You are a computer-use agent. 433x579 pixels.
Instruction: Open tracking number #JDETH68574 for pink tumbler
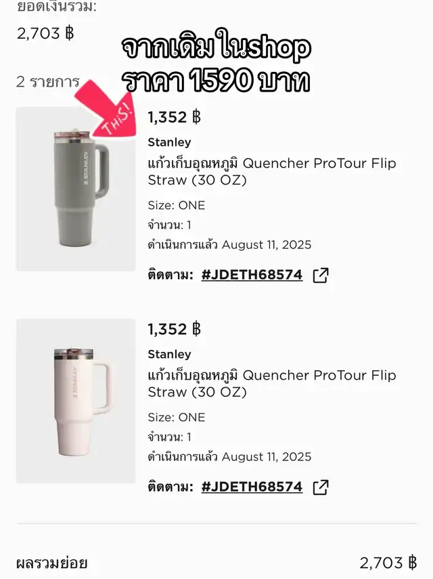tap(252, 487)
